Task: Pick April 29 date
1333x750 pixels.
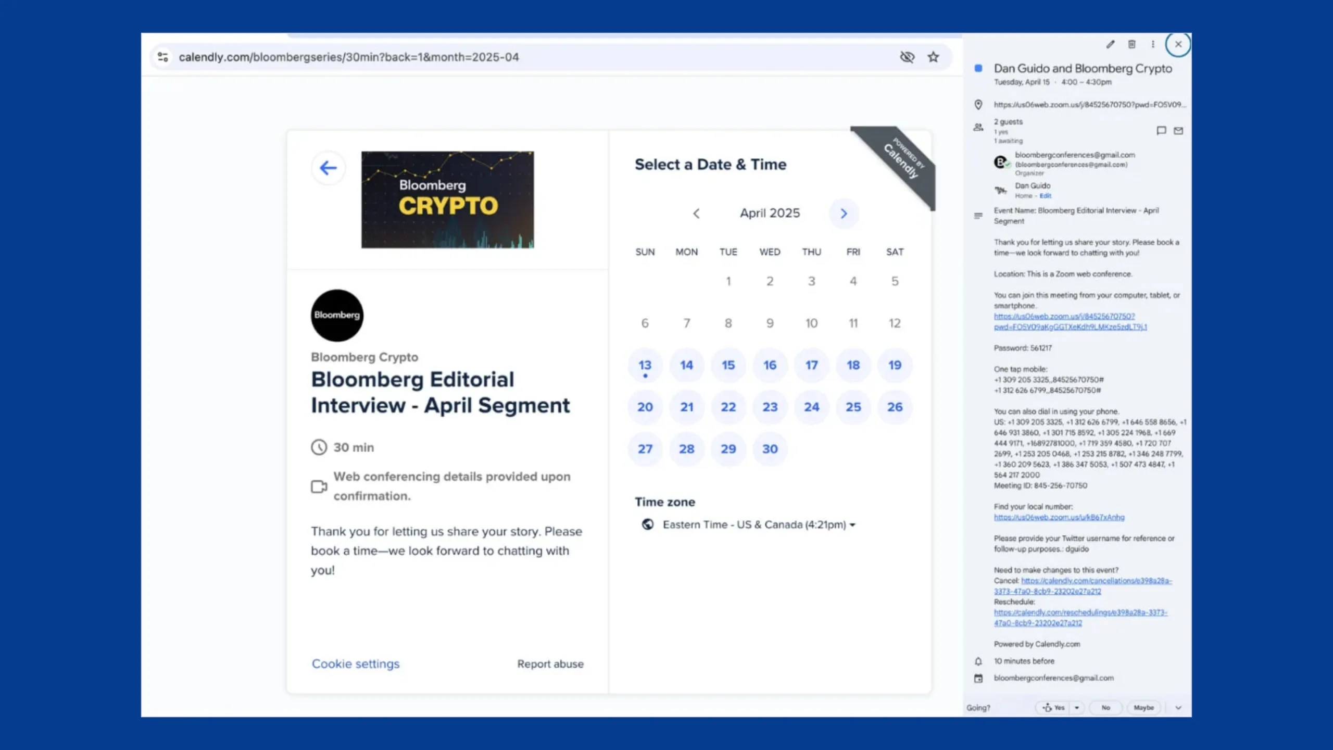Action: [728, 449]
